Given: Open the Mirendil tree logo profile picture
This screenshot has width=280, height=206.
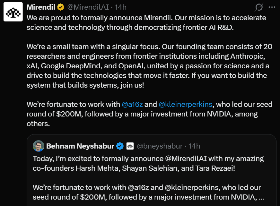Looking at the screenshot, I should pyautogui.click(x=13, y=12).
